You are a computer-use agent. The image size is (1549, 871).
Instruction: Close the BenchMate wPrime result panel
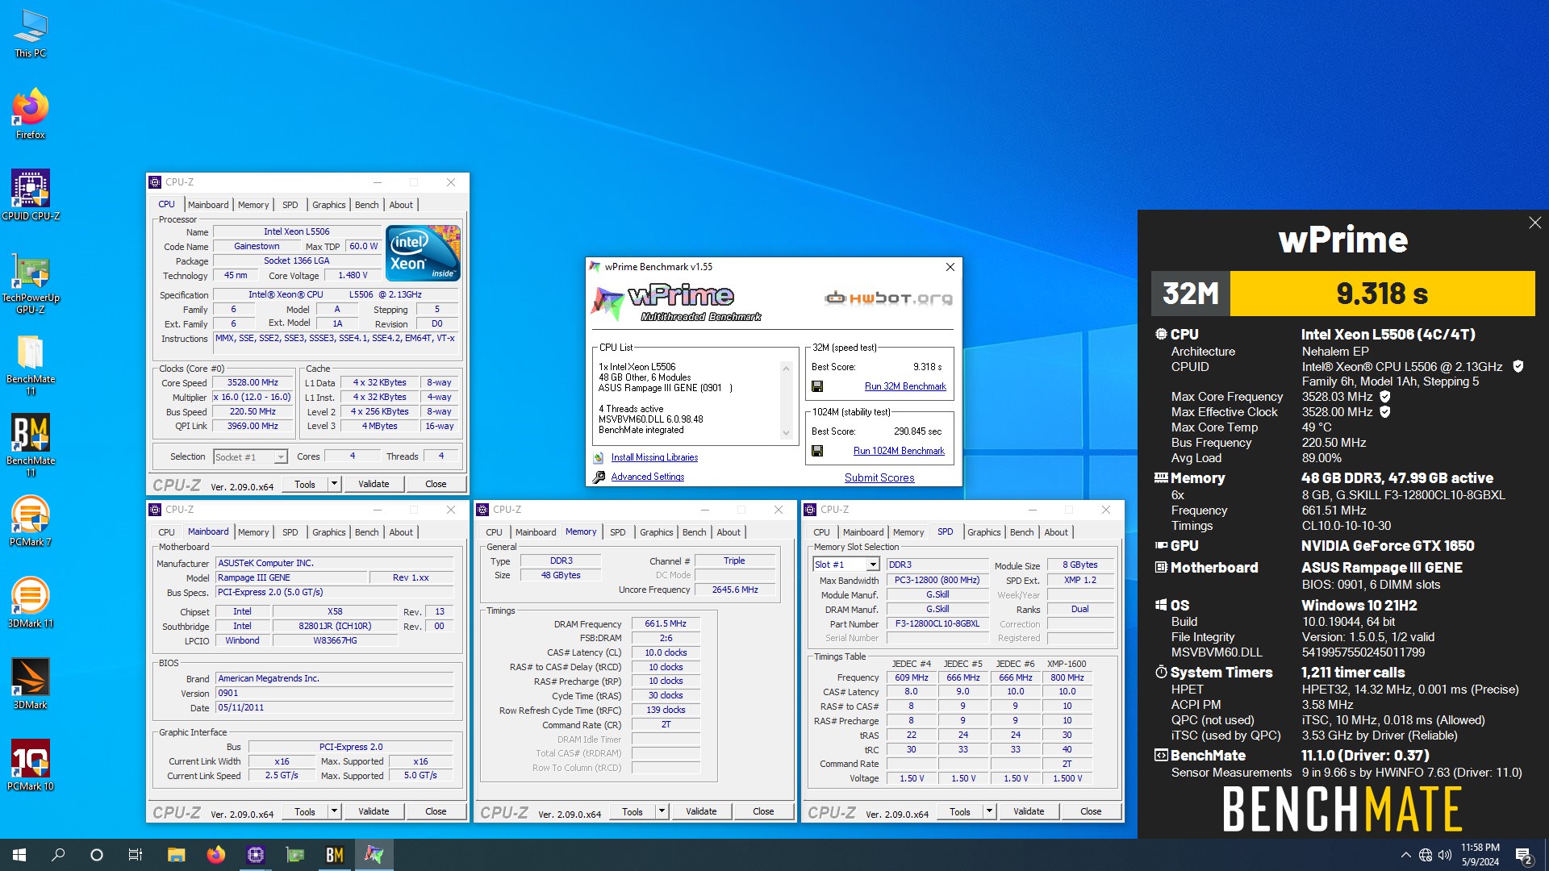1534,223
